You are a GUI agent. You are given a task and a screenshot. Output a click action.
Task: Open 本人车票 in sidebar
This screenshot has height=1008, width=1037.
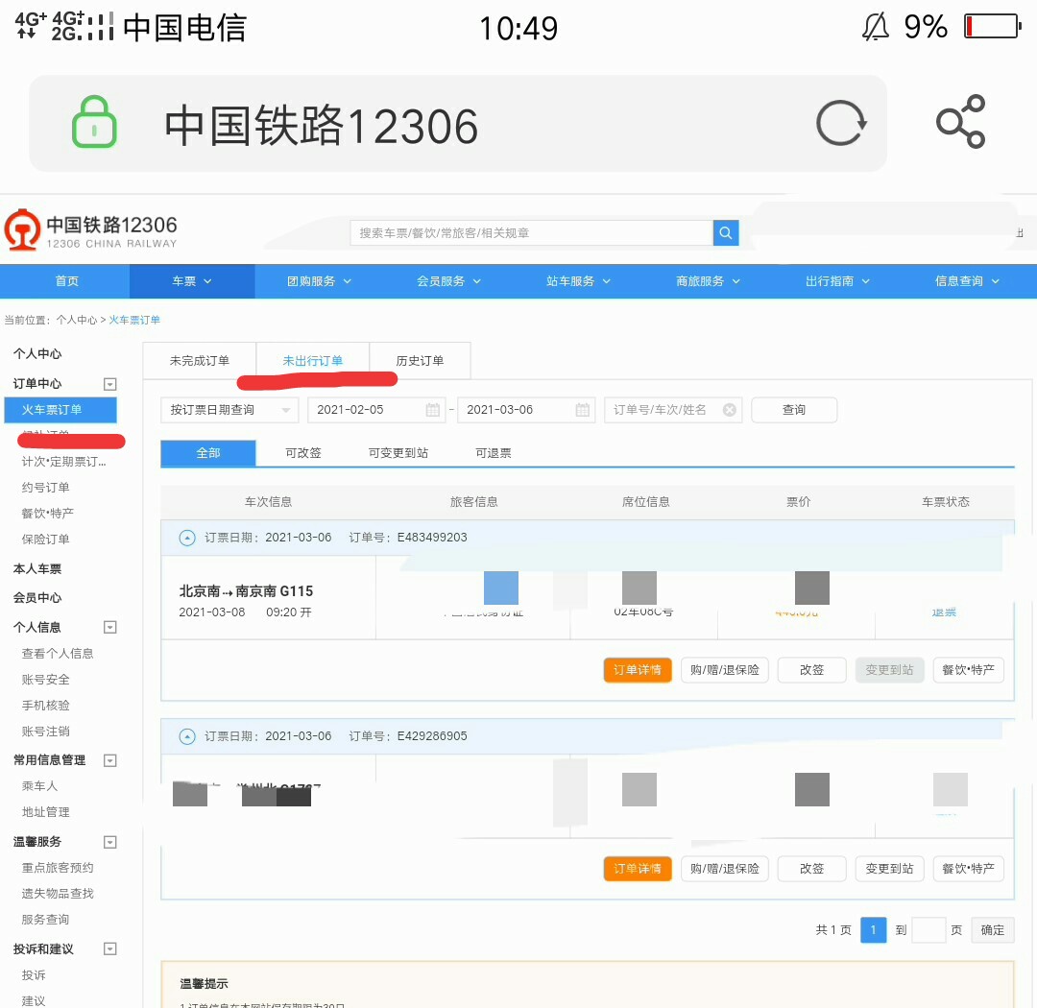(x=37, y=569)
